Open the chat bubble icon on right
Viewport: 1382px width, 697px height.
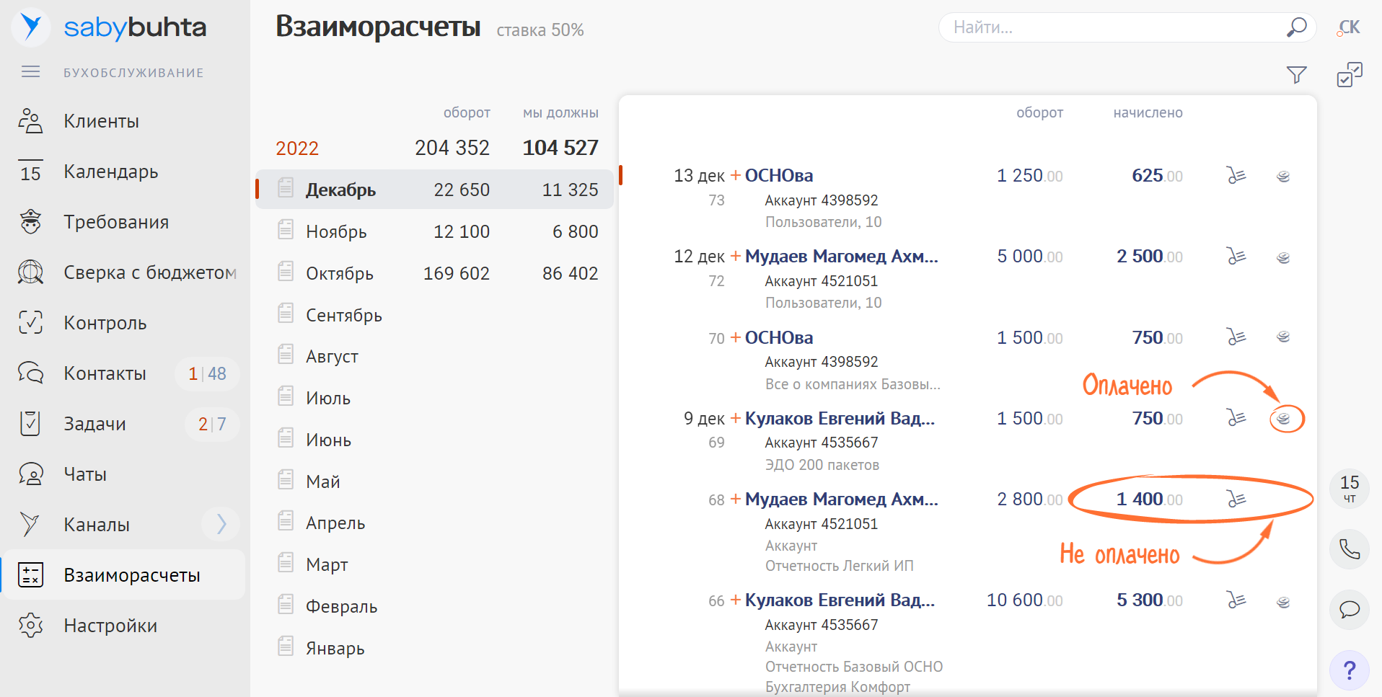1349,610
